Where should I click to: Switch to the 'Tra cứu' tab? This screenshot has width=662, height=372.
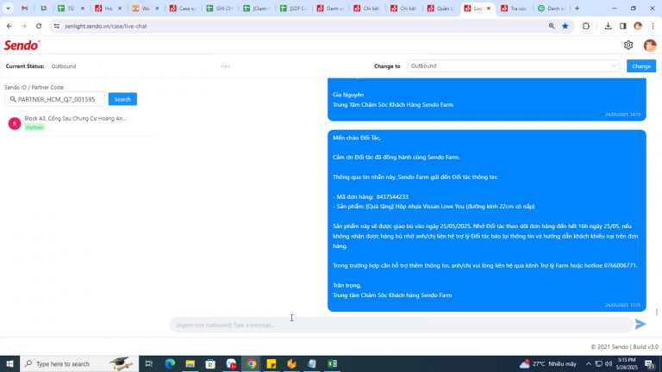[x=515, y=9]
